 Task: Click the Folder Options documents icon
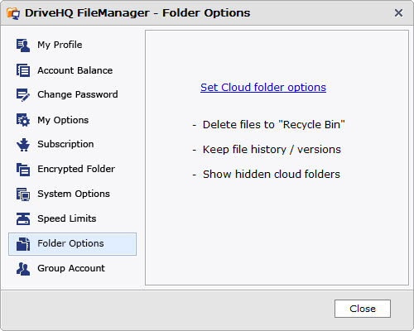point(23,244)
